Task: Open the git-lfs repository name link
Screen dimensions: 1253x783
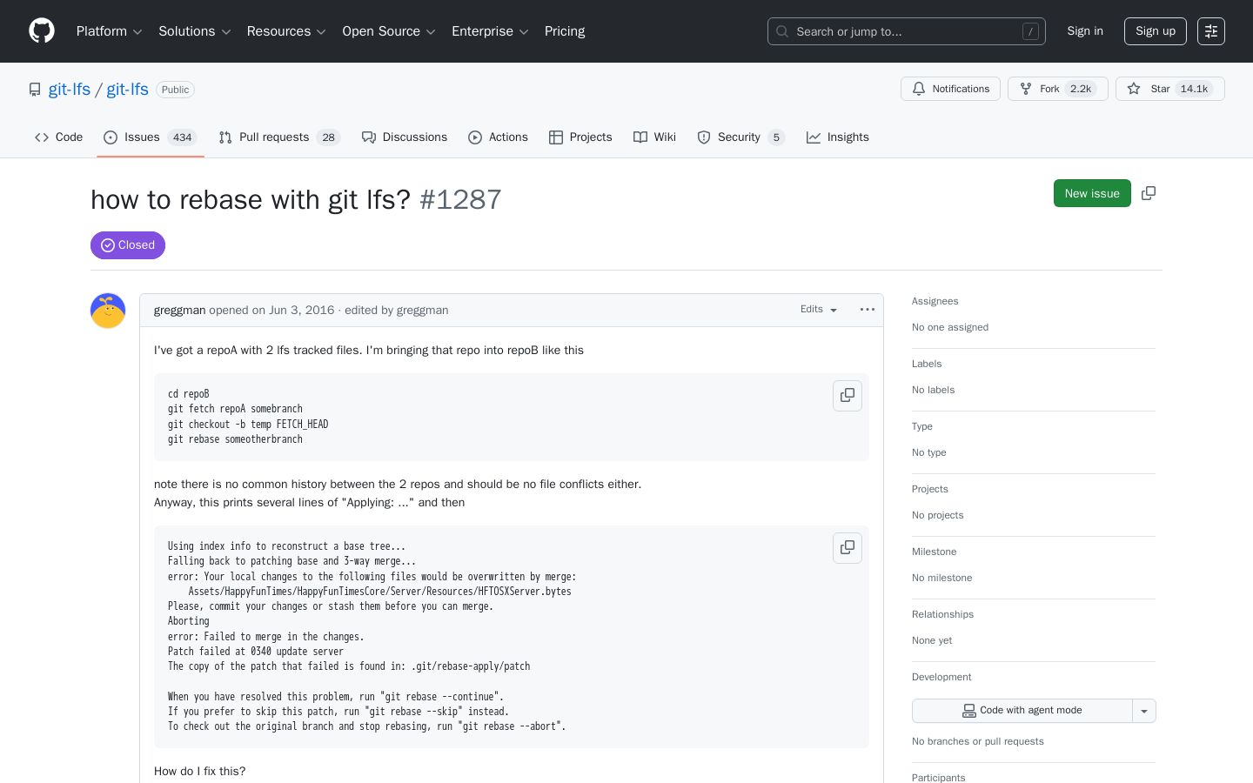Action: point(128,90)
